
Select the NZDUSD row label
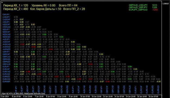[7, 37]
